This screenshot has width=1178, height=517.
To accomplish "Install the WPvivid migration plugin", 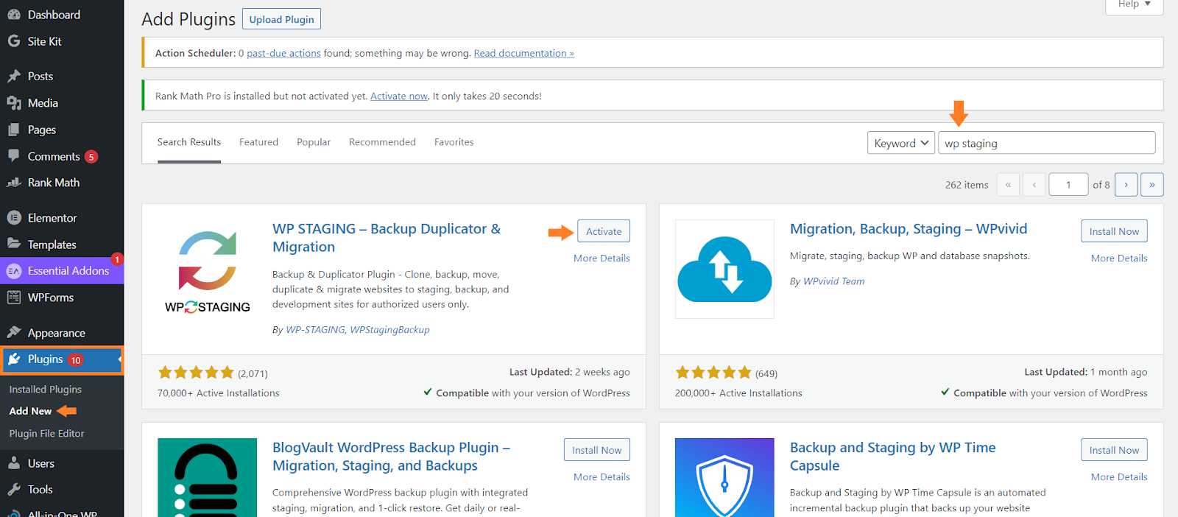I will click(1114, 231).
